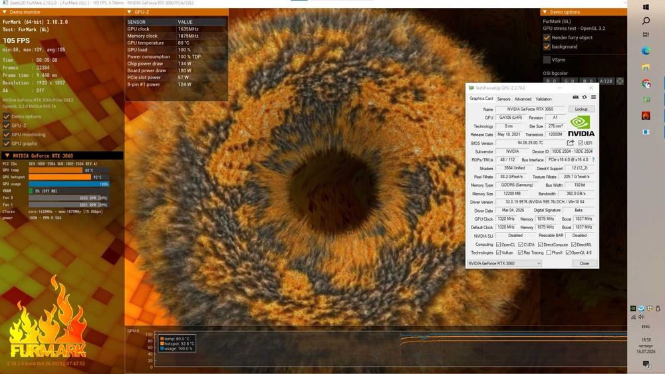Toggle the Demo options checkbox in Demo monitor
This screenshot has height=374, width=665.
pyautogui.click(x=7, y=116)
